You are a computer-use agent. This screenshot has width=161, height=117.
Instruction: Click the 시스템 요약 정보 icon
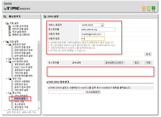tap(10, 26)
